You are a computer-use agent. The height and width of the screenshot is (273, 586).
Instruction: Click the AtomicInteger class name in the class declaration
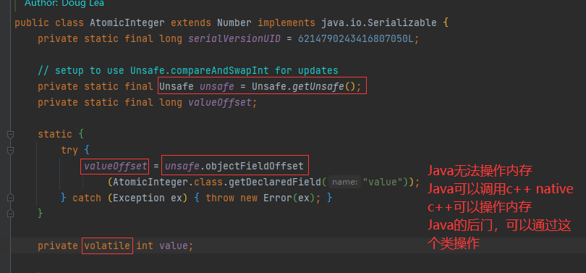click(127, 23)
